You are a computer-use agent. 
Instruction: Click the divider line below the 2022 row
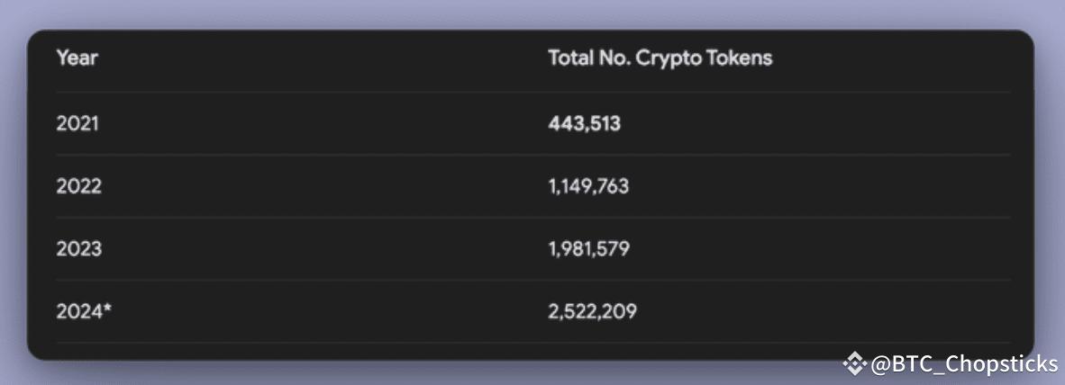click(x=532, y=217)
